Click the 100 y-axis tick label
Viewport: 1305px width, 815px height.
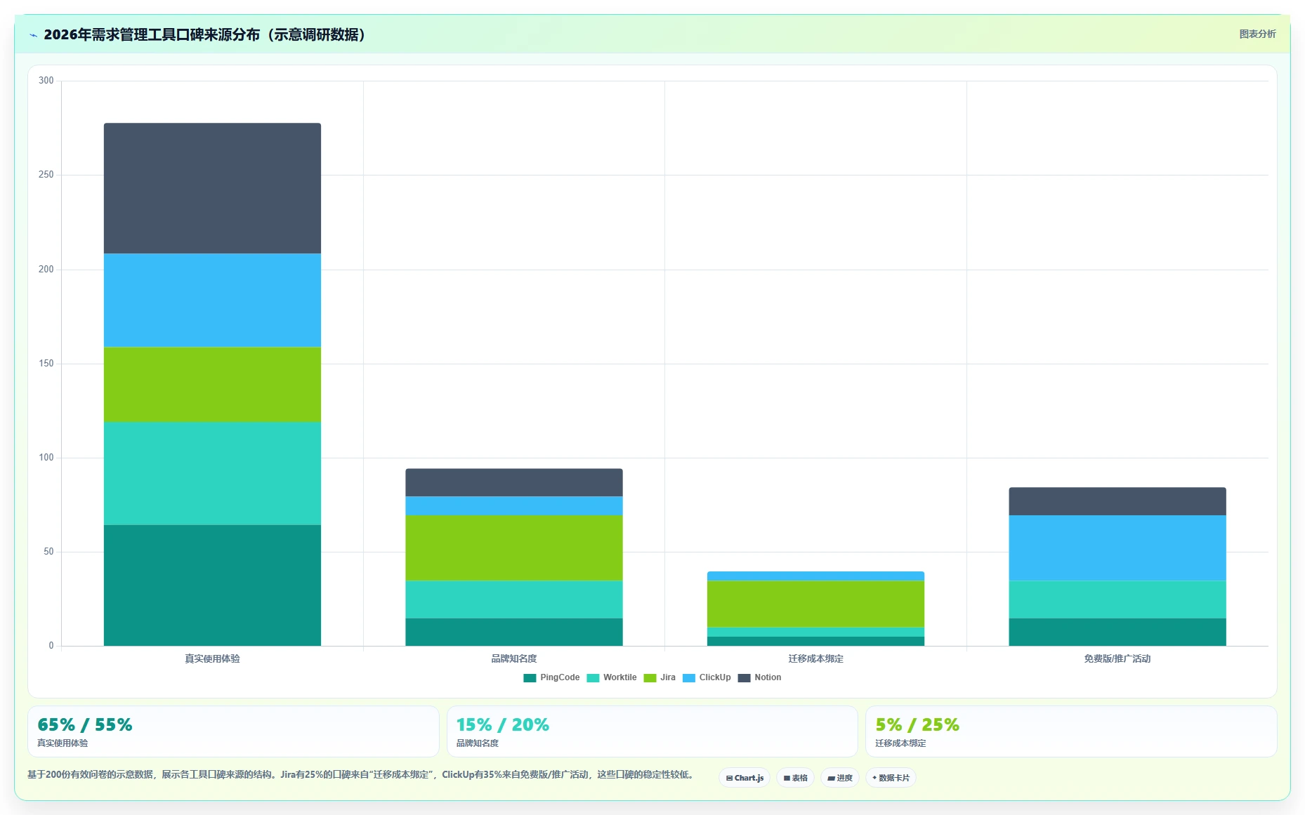46,458
